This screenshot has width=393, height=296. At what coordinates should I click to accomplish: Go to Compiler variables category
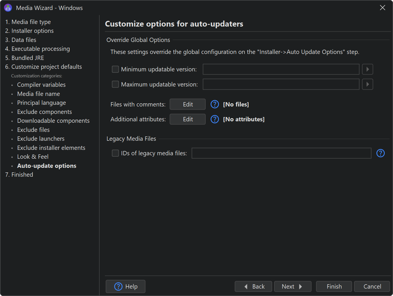(x=41, y=85)
